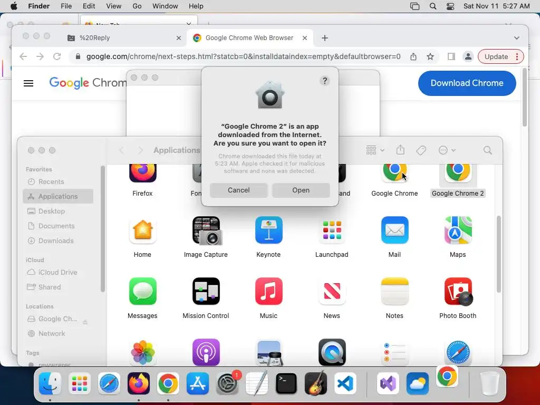Viewport: 540px width, 405px height.
Task: Reload the Chrome page
Action: [x=57, y=56]
